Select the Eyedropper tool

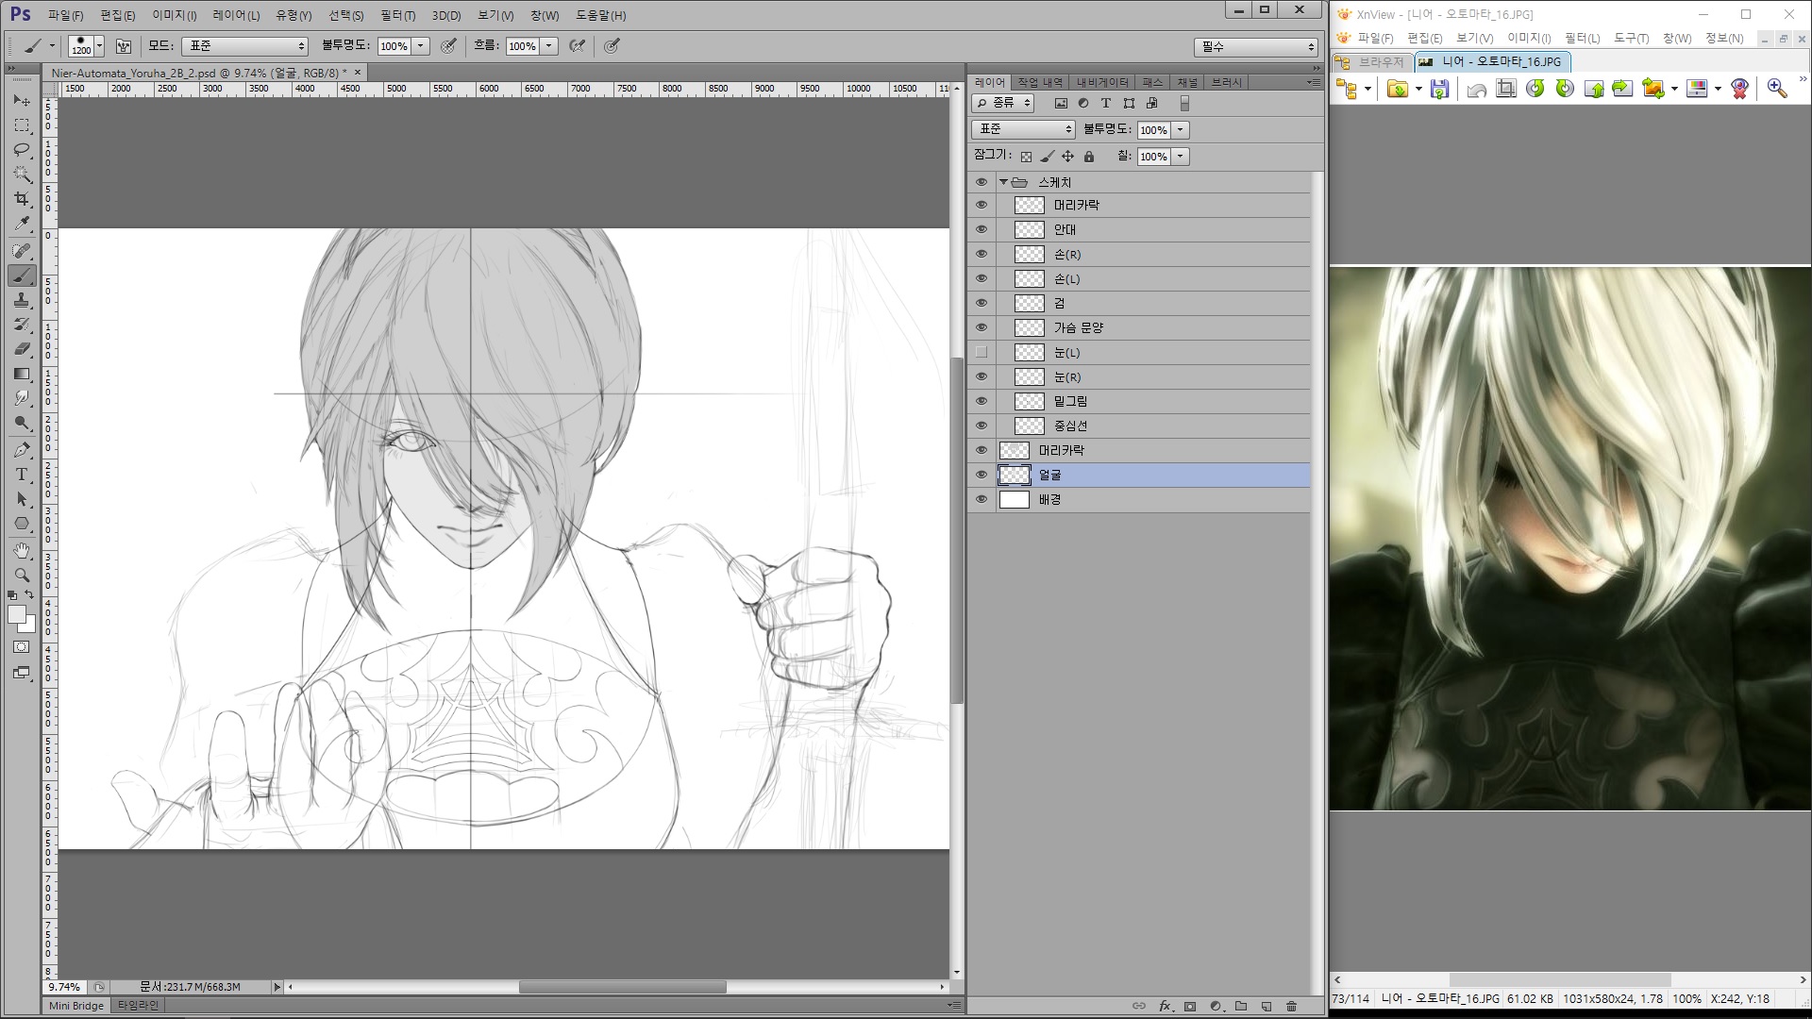pos(22,224)
